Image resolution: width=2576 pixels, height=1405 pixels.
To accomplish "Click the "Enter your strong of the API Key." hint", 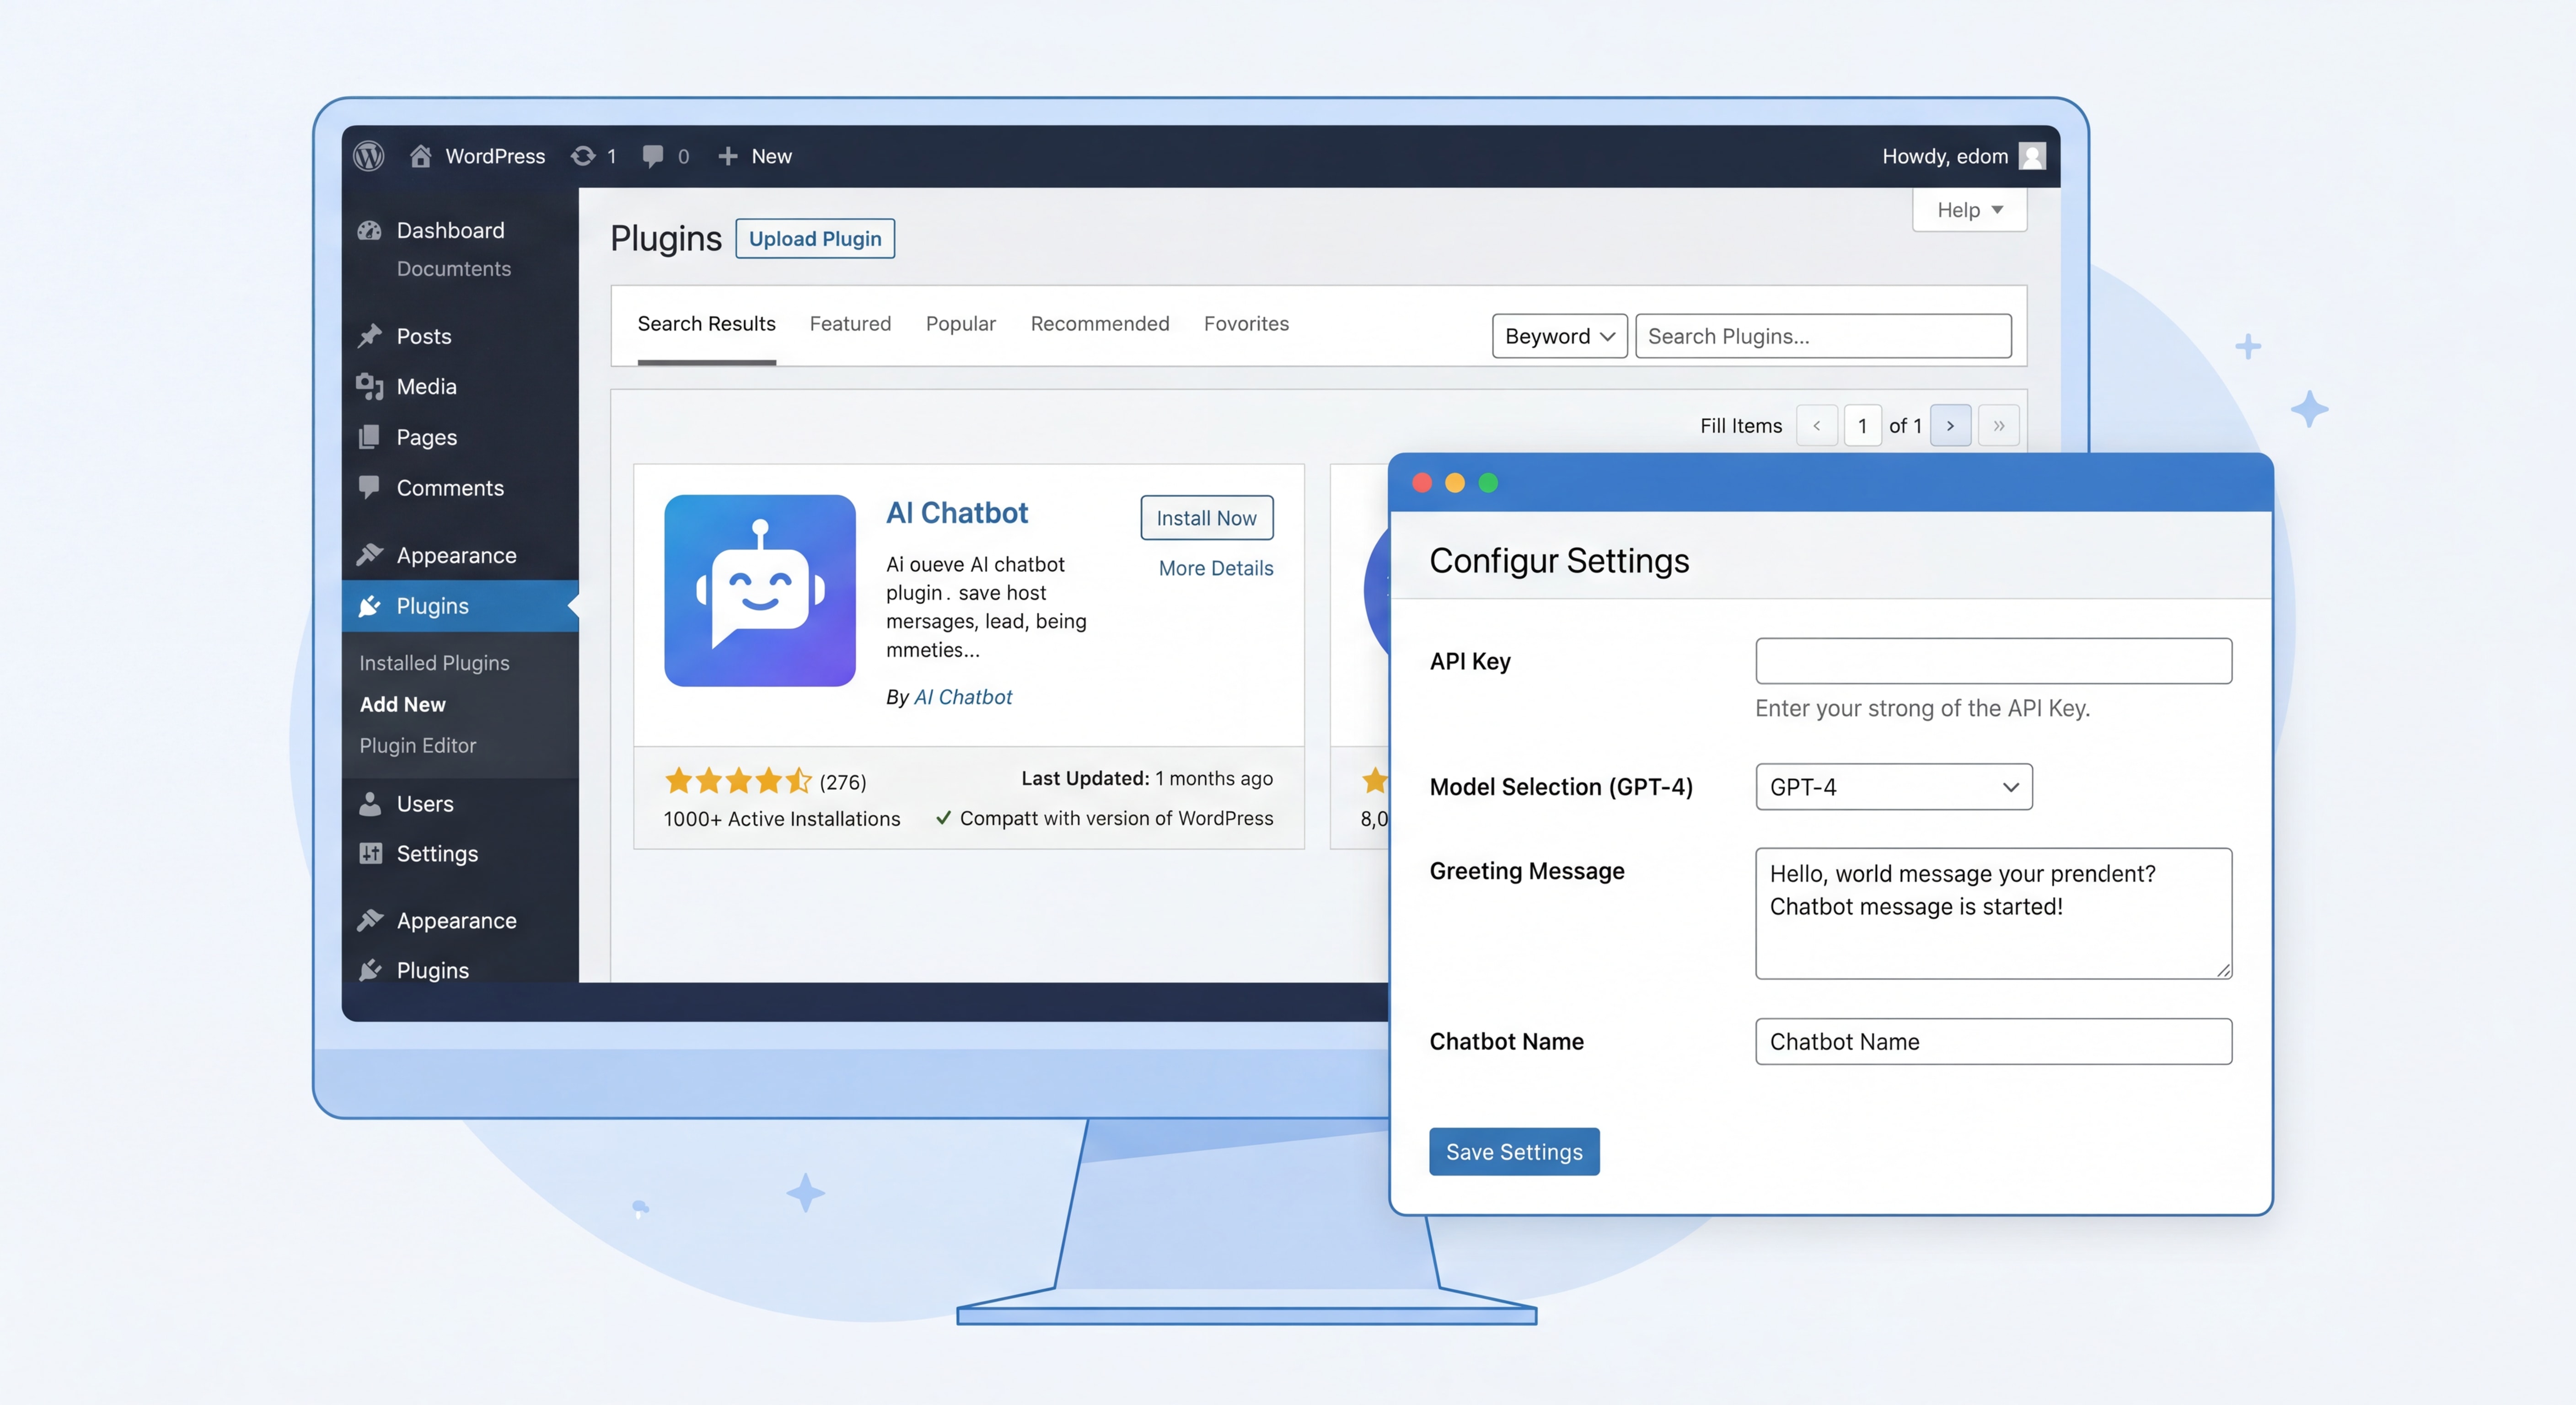I will (1922, 708).
